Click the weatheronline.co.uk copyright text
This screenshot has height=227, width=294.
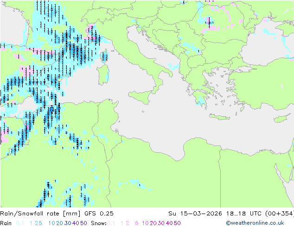click(255, 223)
